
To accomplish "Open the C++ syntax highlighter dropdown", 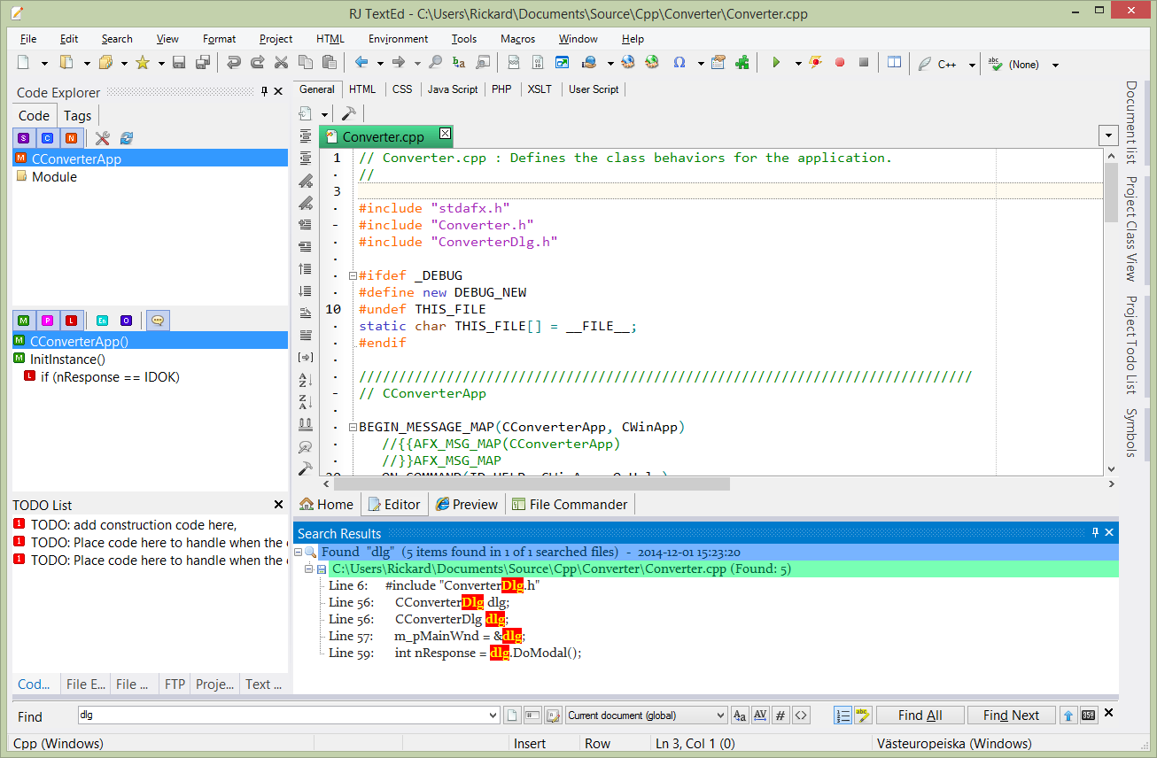I will tap(972, 65).
